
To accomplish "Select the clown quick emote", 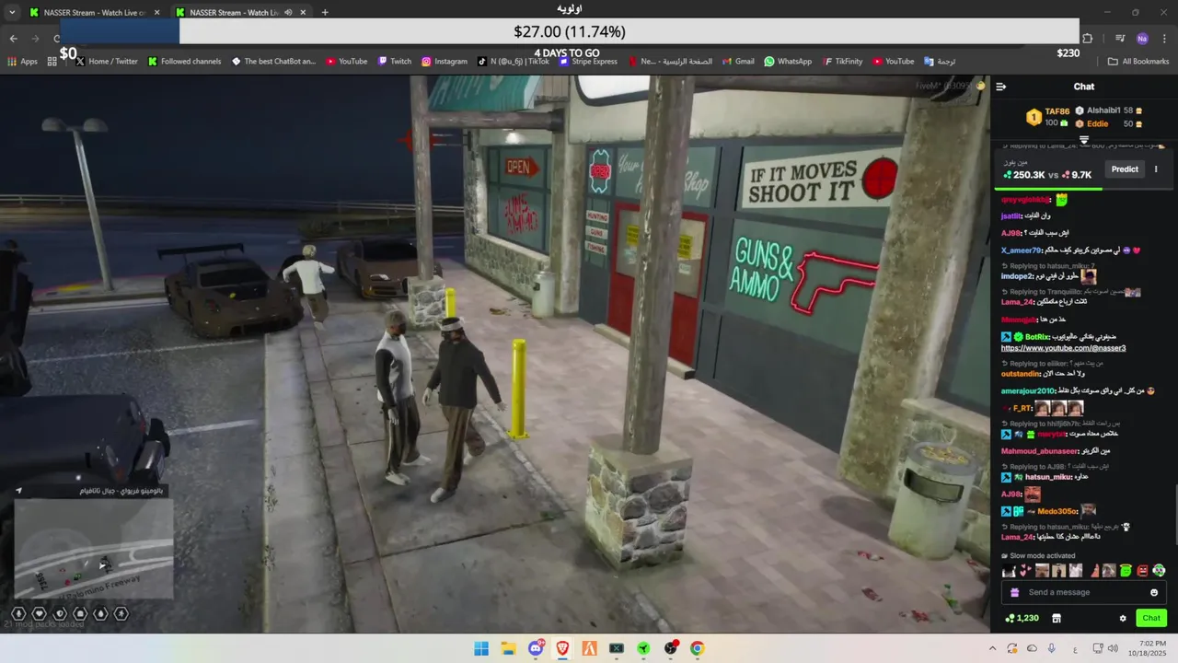I will tap(1159, 571).
